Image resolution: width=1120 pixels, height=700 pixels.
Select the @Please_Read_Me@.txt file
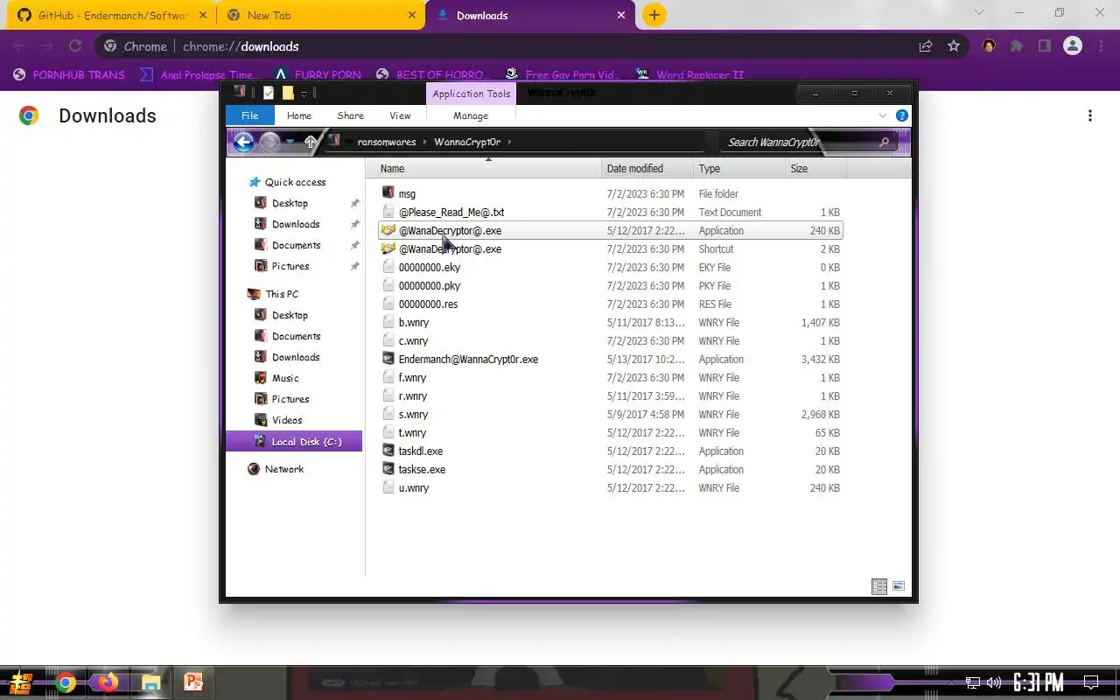coord(611,212)
